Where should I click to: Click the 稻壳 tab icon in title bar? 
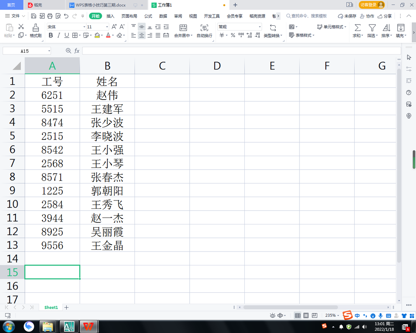pyautogui.click(x=30, y=5)
